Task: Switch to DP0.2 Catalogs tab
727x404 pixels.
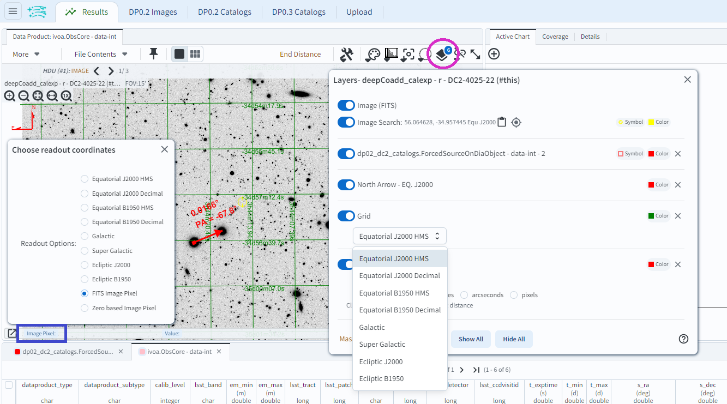Action: point(224,12)
